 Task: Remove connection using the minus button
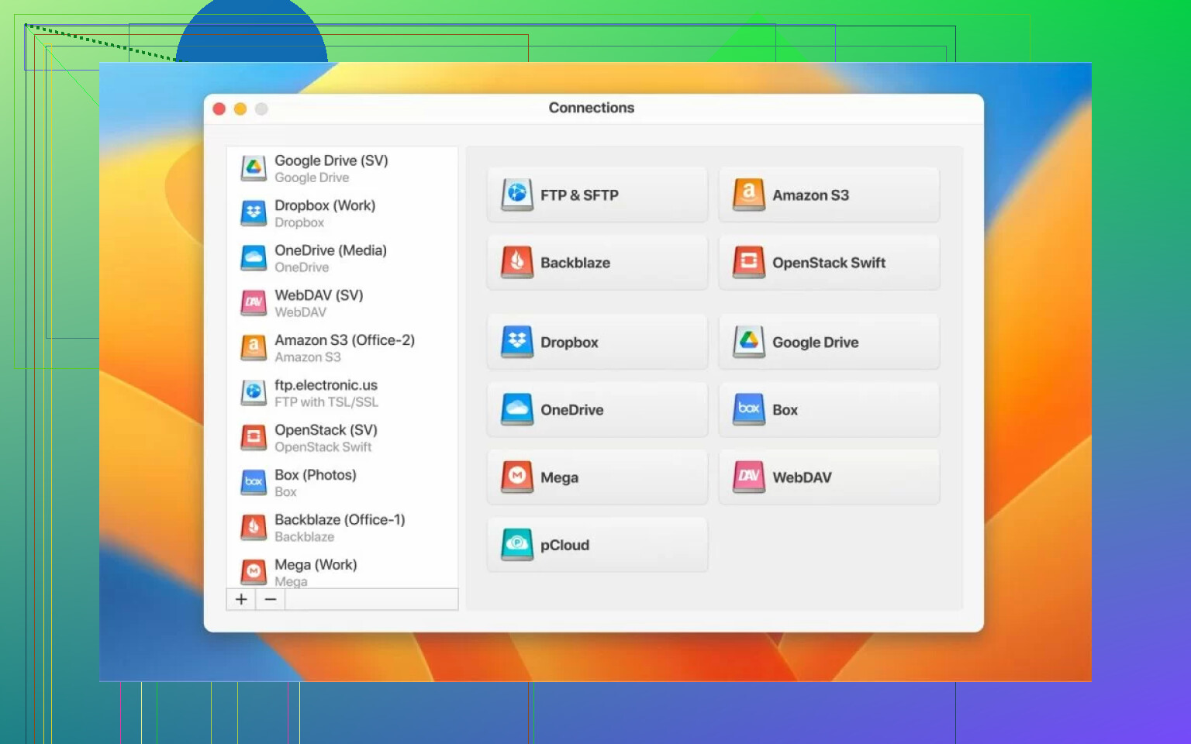pos(271,599)
